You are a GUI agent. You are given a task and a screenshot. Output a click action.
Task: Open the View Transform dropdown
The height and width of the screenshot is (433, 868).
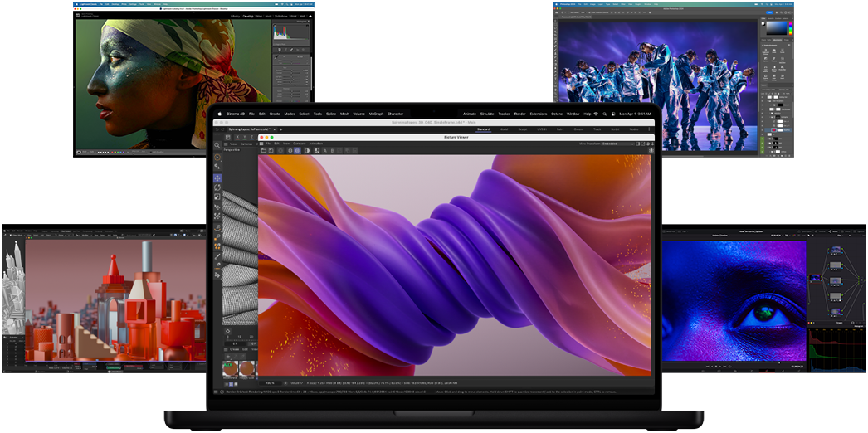tap(617, 144)
